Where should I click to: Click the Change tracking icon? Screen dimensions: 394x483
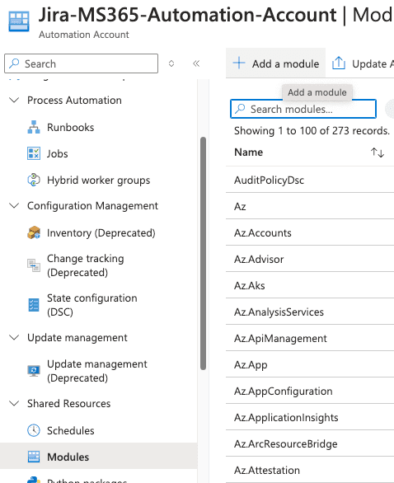coord(34,265)
